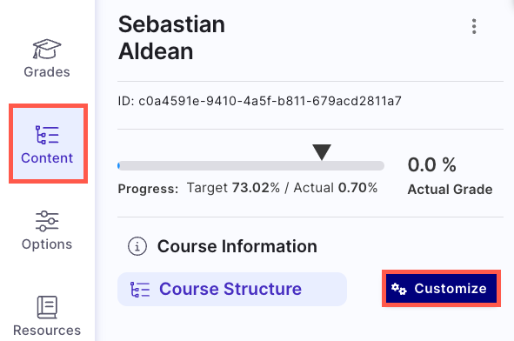
Task: Select the Content tree icon in sidebar
Action: tap(47, 135)
